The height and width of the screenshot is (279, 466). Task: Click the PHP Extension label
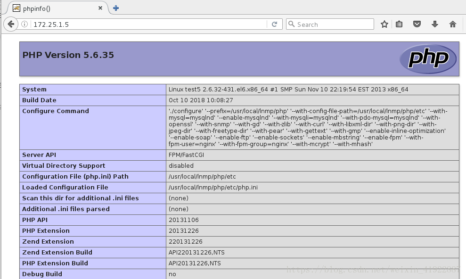(46, 230)
